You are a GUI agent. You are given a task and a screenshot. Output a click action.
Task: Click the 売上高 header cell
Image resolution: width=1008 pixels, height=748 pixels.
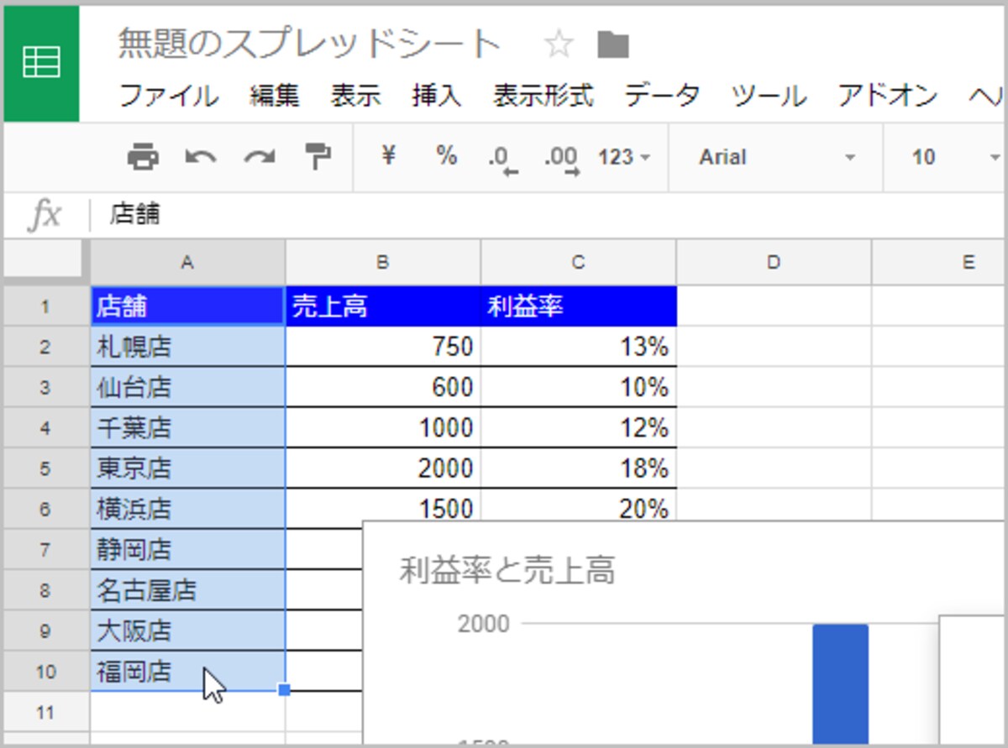pyautogui.click(x=383, y=306)
